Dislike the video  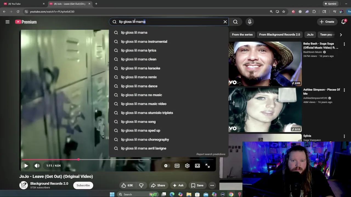pos(141,185)
